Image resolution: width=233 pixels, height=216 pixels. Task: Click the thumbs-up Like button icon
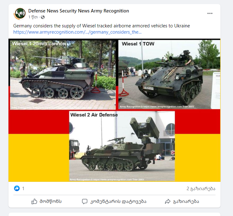34,201
